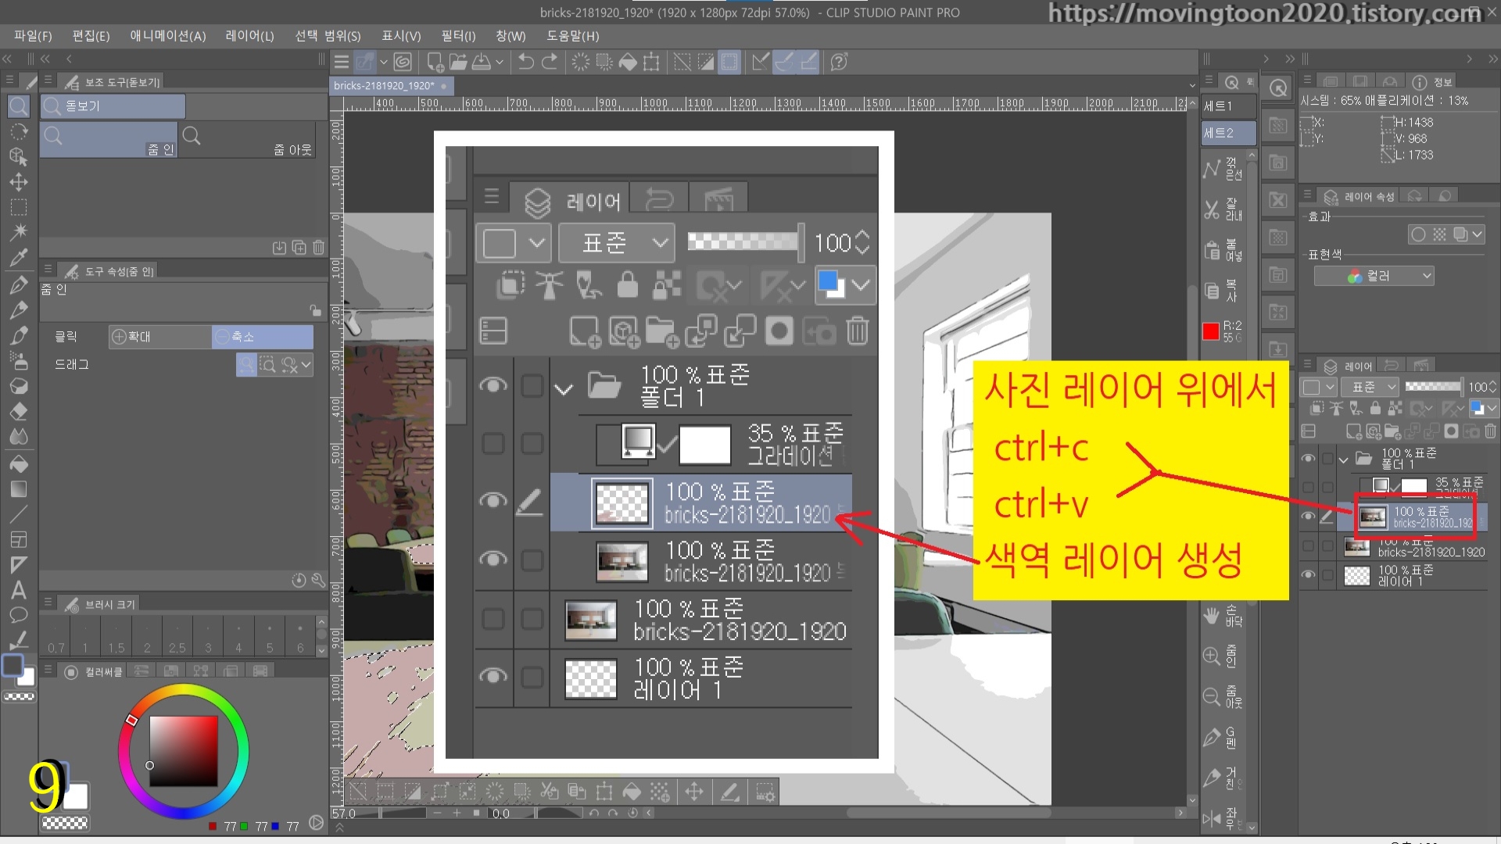Image resolution: width=1501 pixels, height=844 pixels.
Task: Select the 줌 인 sub tool
Action: tap(109, 140)
